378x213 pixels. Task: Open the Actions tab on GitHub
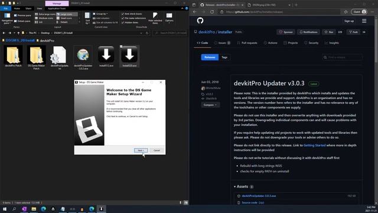coord(271,43)
